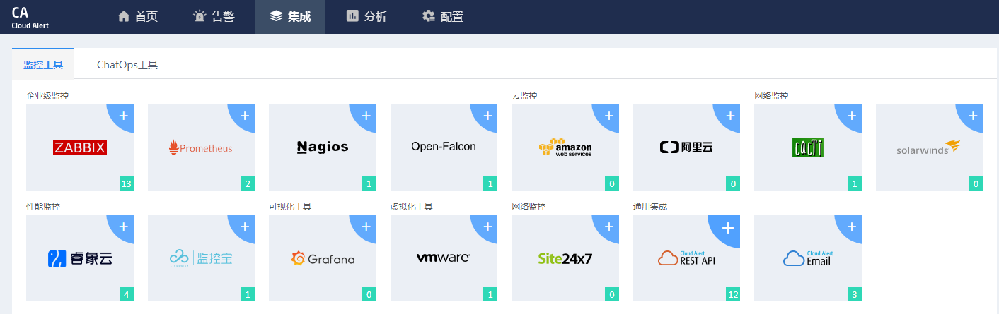999x314 pixels.
Task: Click the 企业级监控 section label
Action: (47, 95)
